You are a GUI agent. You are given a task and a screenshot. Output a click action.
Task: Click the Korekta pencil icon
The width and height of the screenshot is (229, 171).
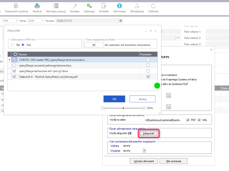coord(75,6)
